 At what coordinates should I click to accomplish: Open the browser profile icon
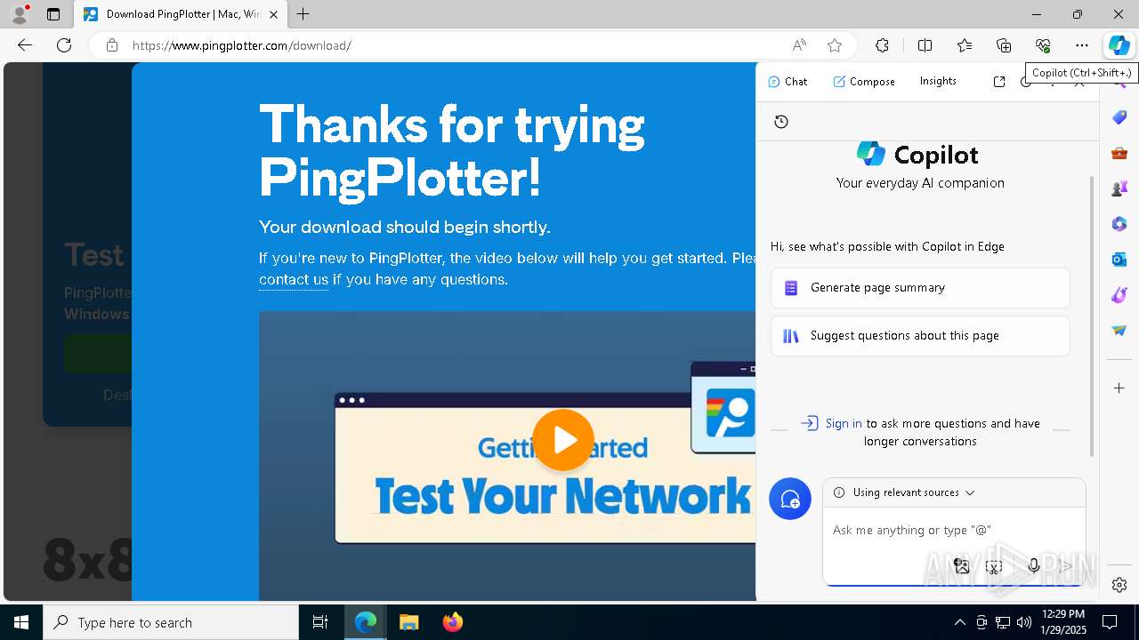coord(19,14)
